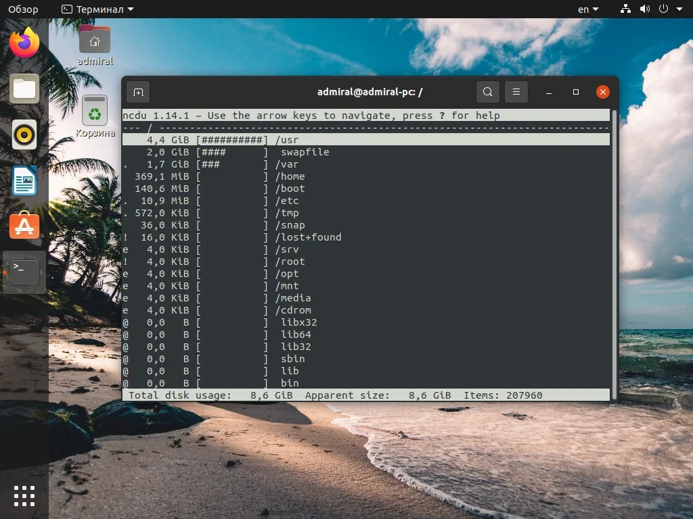Open the Terminal icon in the dock
The image size is (693, 519).
pyautogui.click(x=24, y=270)
